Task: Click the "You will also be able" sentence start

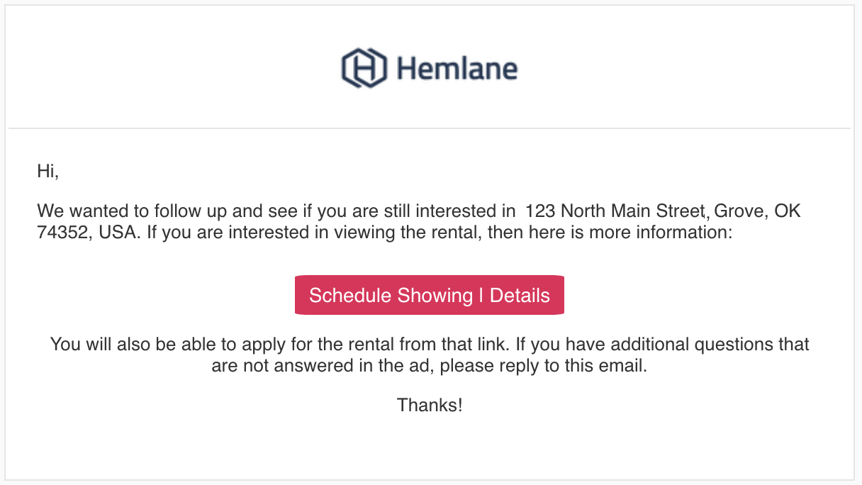Action: coord(134,345)
